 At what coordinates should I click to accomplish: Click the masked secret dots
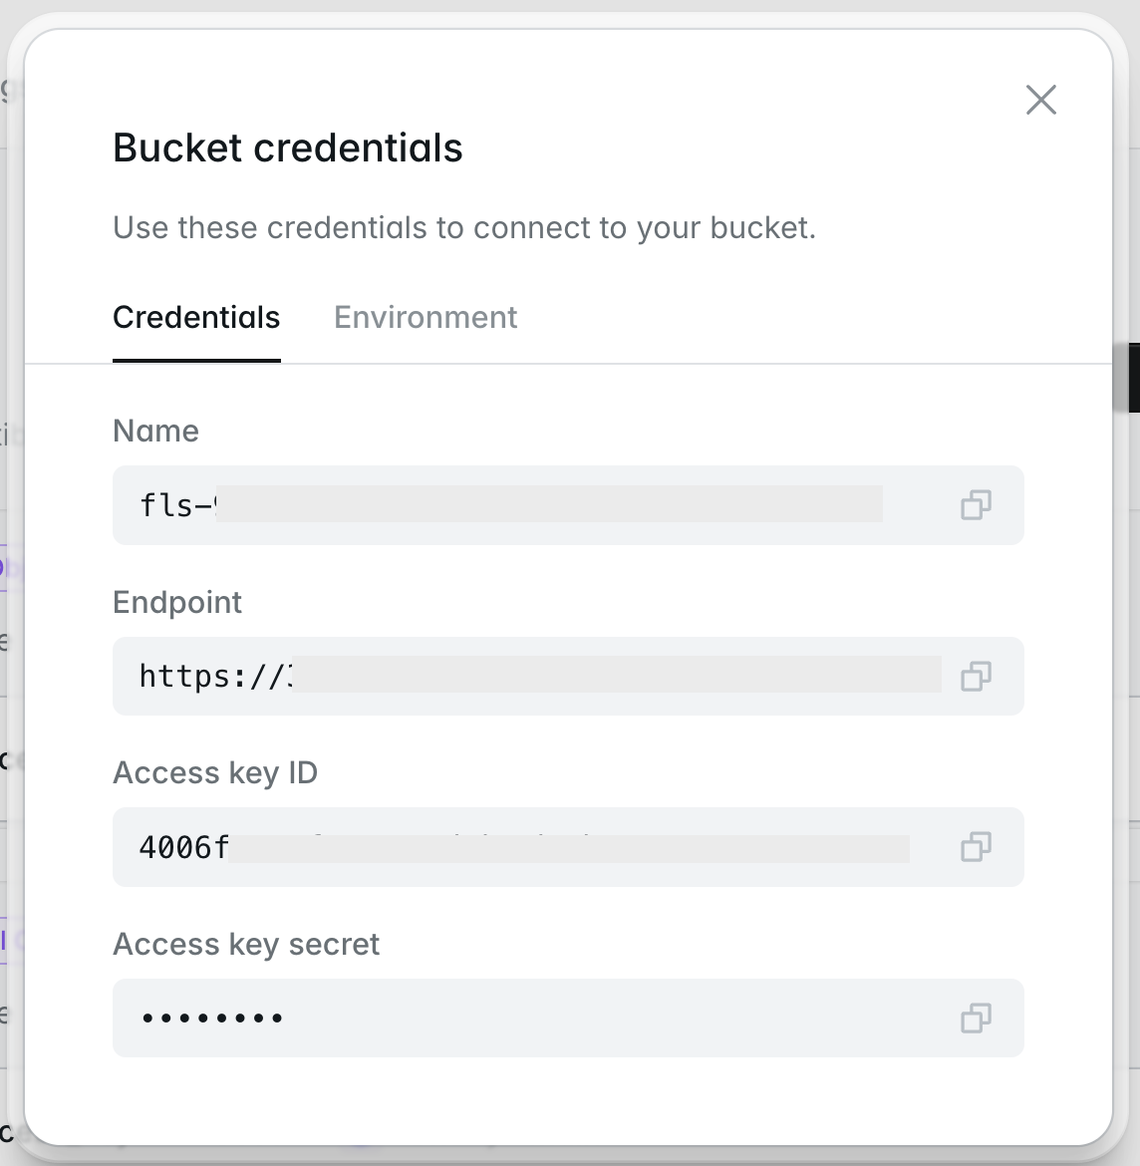(x=212, y=1019)
